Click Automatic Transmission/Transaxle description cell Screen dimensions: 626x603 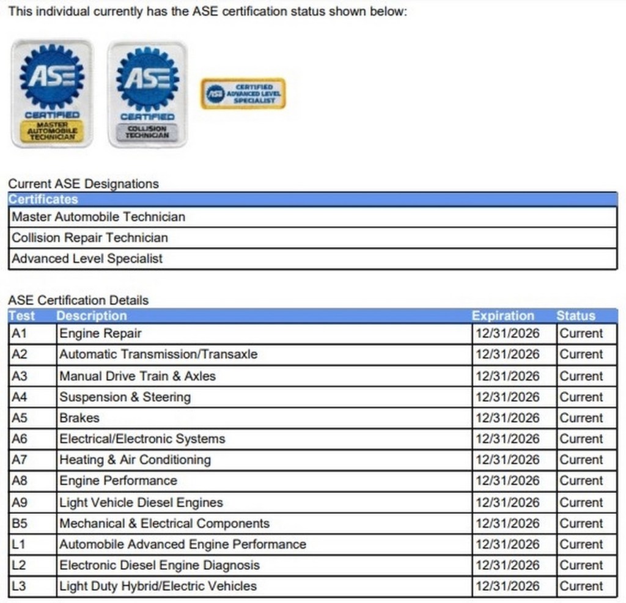(x=158, y=354)
